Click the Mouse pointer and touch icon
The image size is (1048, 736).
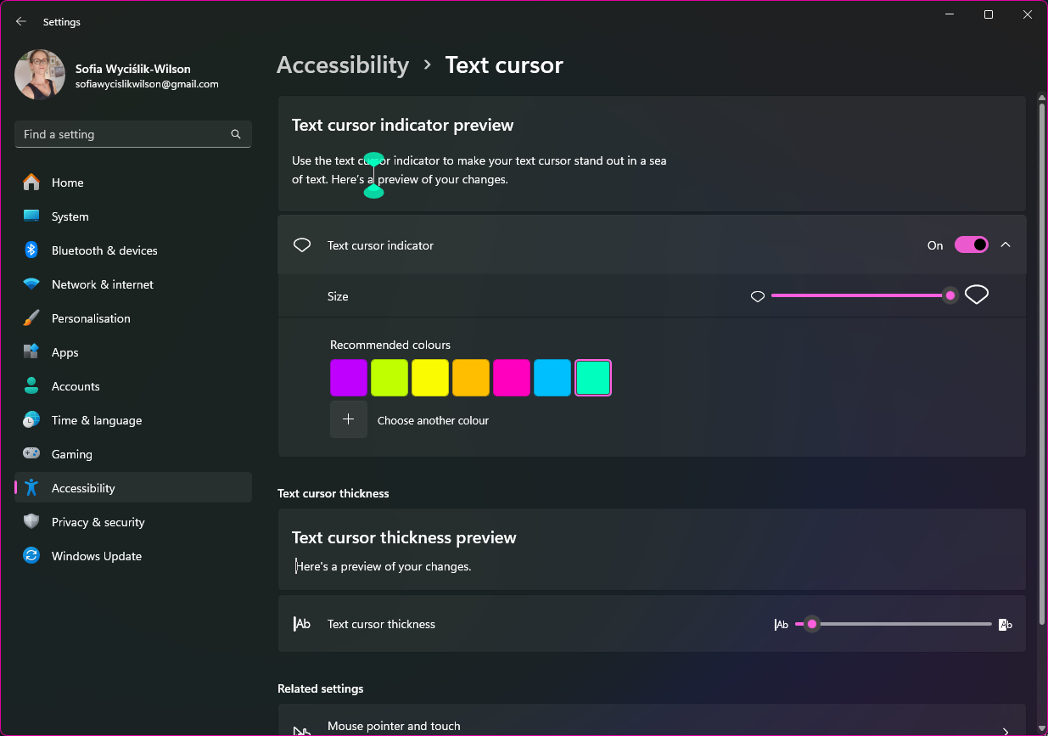[x=302, y=730]
